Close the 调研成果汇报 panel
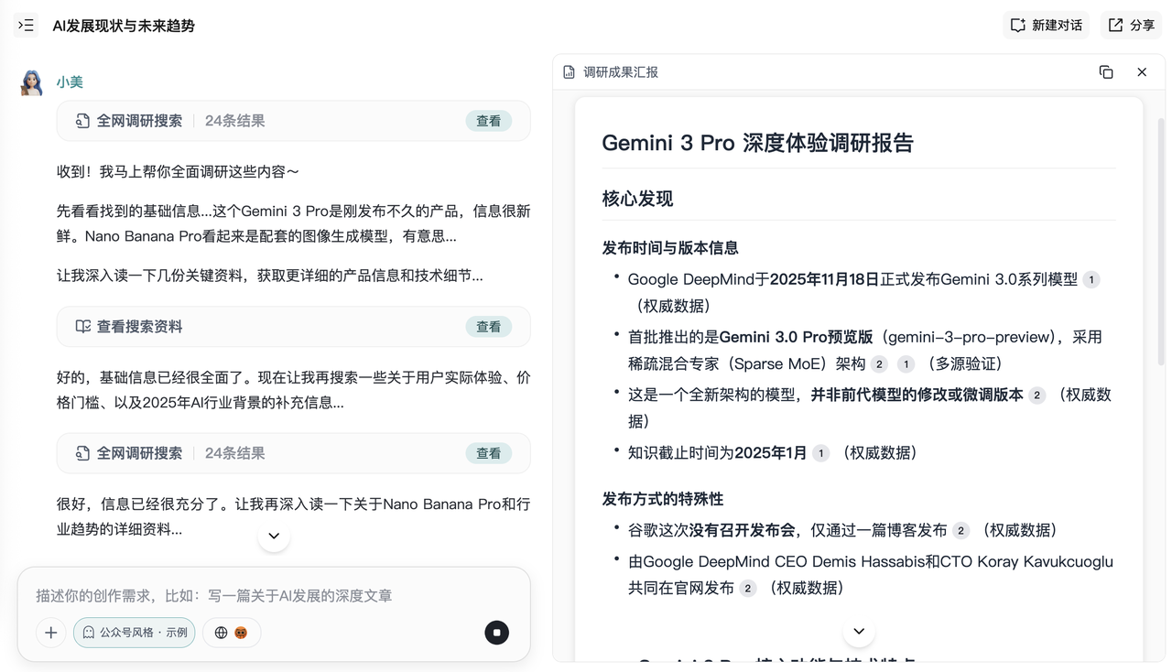Image resolution: width=1172 pixels, height=672 pixels. coord(1142,72)
